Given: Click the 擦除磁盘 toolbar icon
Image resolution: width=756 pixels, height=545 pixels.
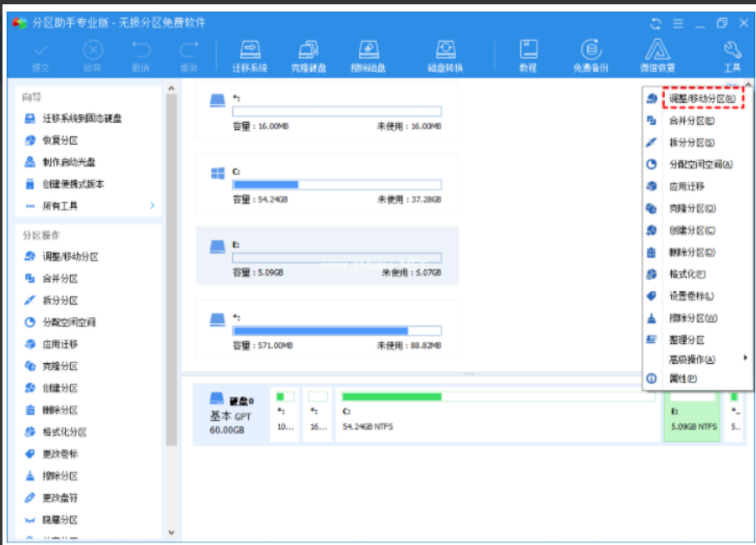Looking at the screenshot, I should point(368,55).
